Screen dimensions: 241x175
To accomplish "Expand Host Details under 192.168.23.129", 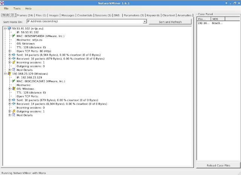I will (10, 115).
